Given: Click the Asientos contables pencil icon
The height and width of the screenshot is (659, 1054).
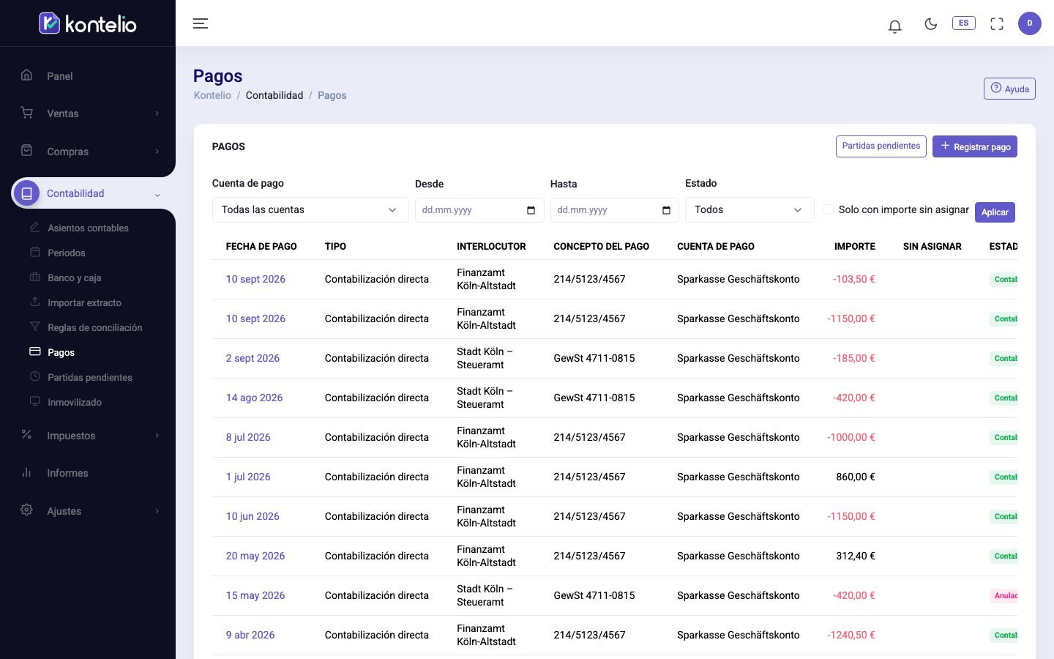Looking at the screenshot, I should pos(34,227).
